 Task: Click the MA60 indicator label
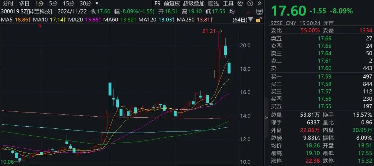111,20
